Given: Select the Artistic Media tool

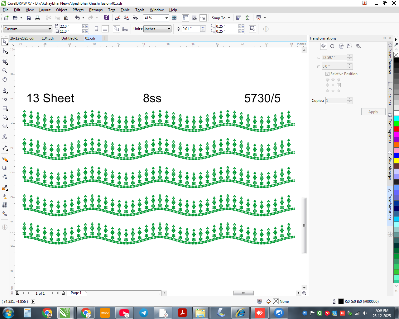Looking at the screenshot, I should tap(5, 99).
